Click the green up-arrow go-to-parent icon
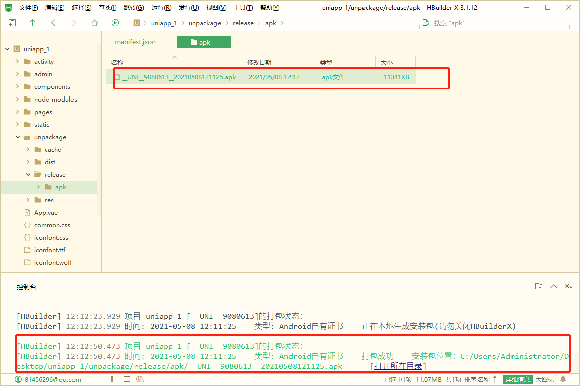 click(x=33, y=23)
